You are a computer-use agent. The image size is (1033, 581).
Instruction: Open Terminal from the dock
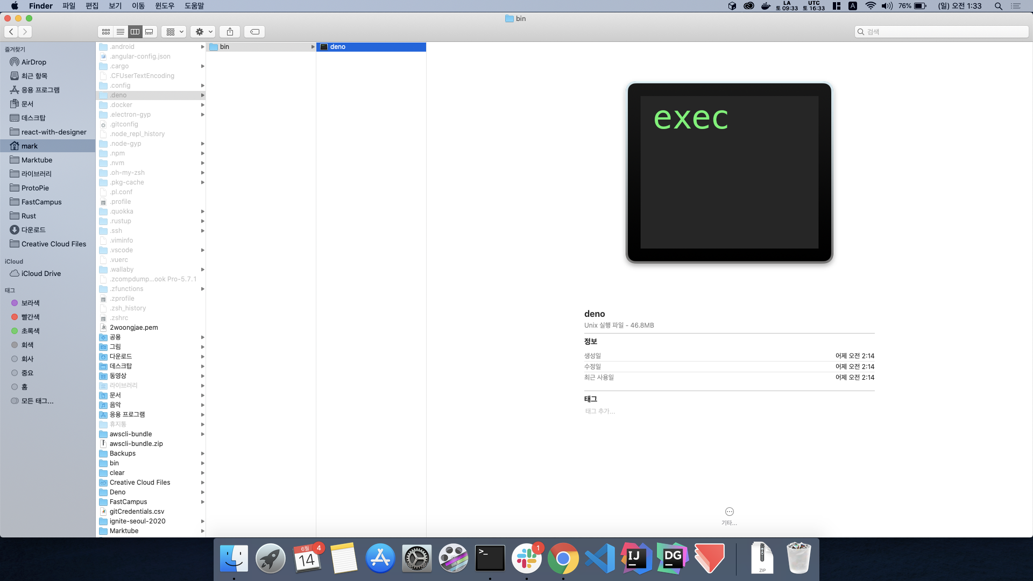[490, 558]
